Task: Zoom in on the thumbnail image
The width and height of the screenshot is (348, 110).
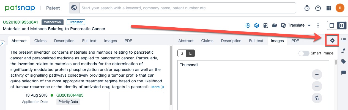Action: click(x=317, y=74)
